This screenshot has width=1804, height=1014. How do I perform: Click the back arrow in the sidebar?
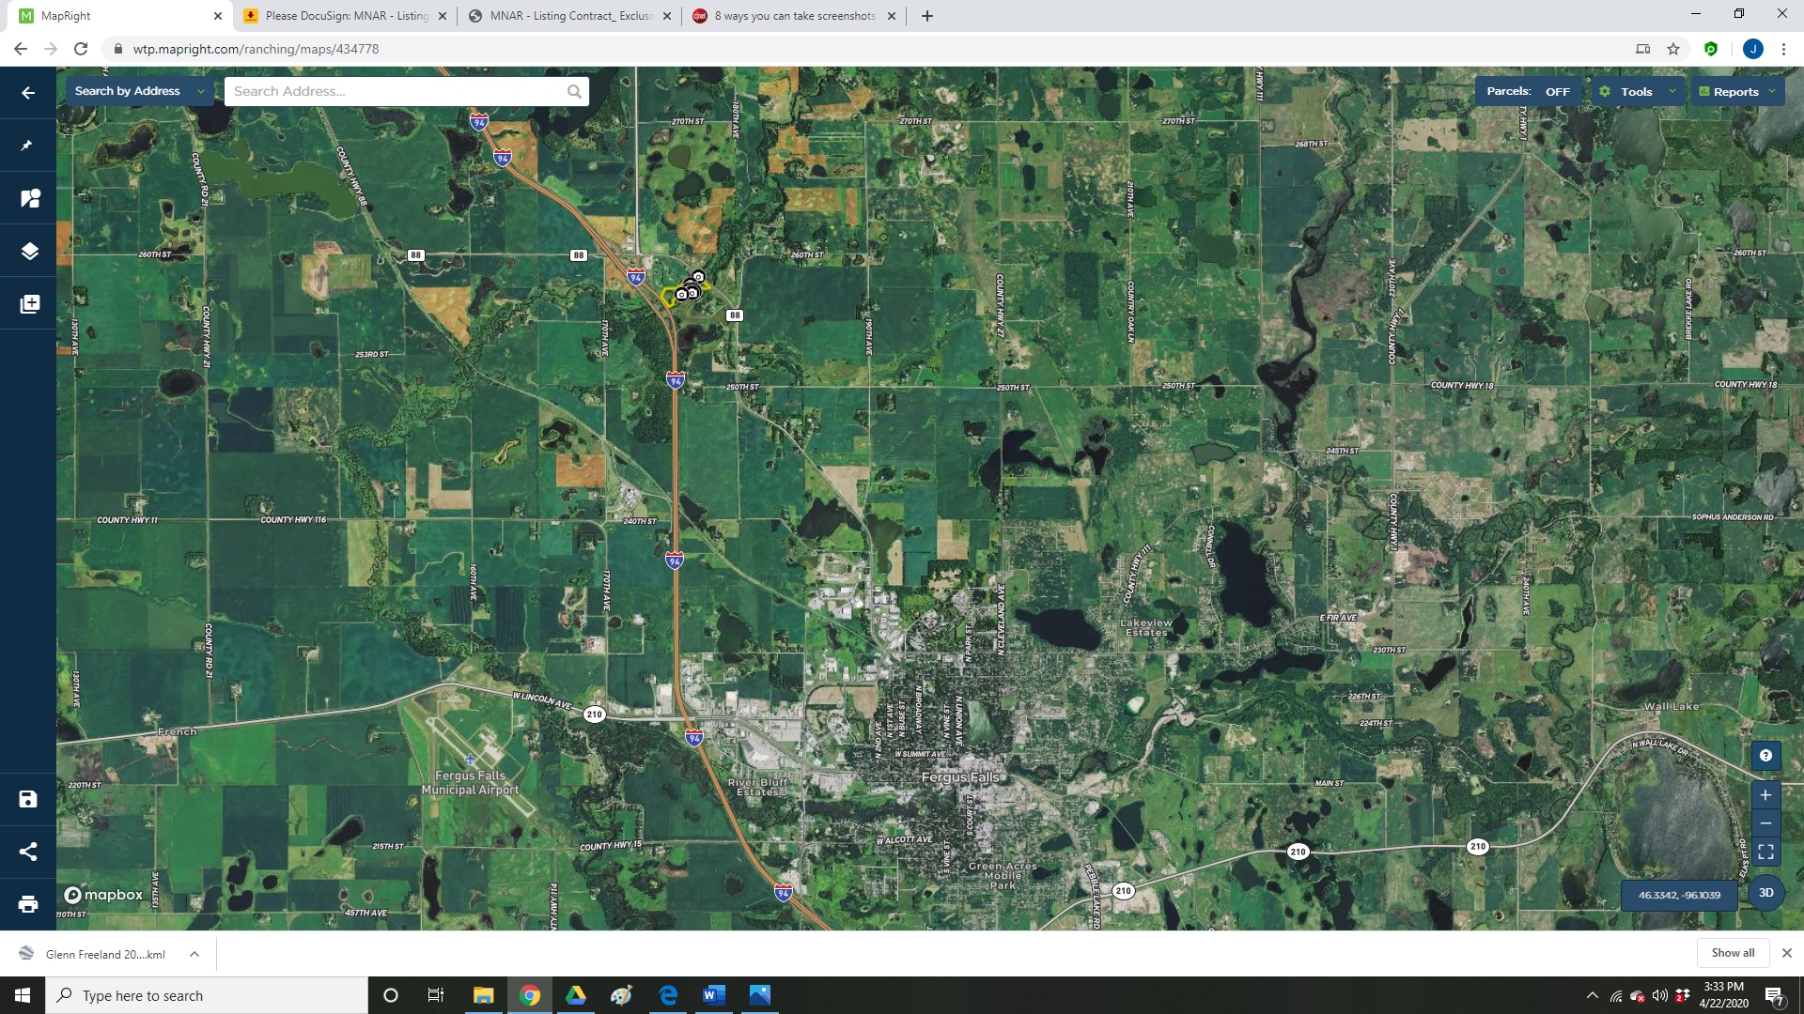28,93
